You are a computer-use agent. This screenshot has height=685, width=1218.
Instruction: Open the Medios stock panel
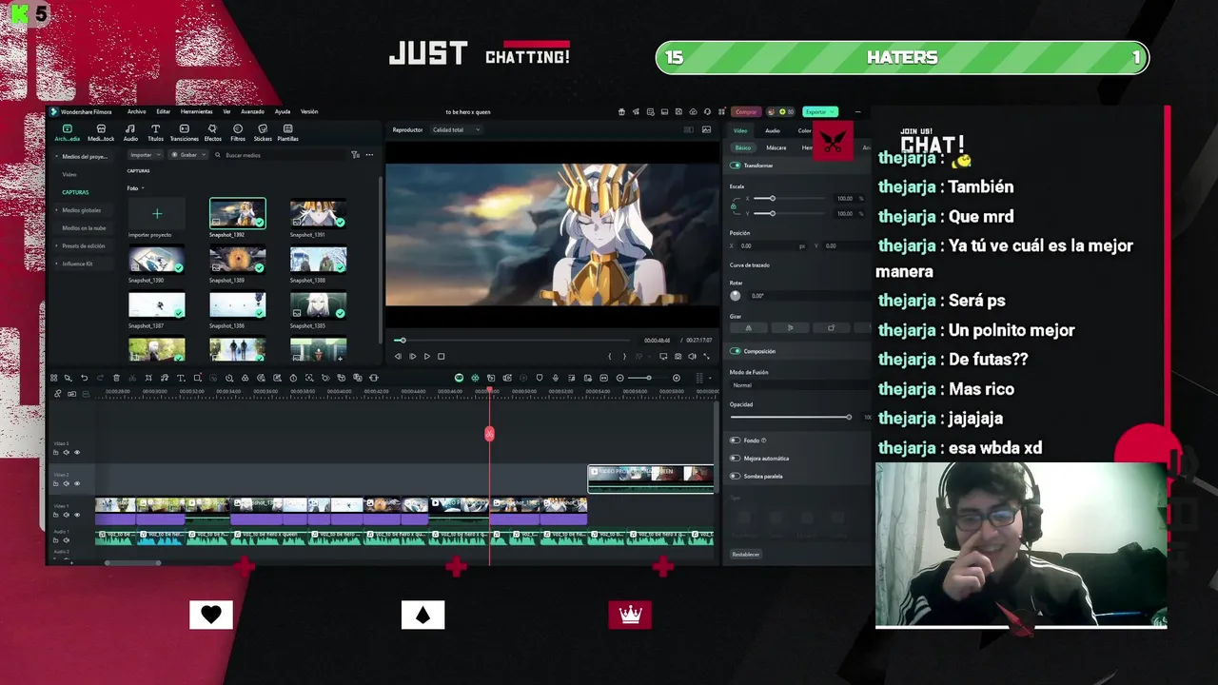(x=101, y=133)
